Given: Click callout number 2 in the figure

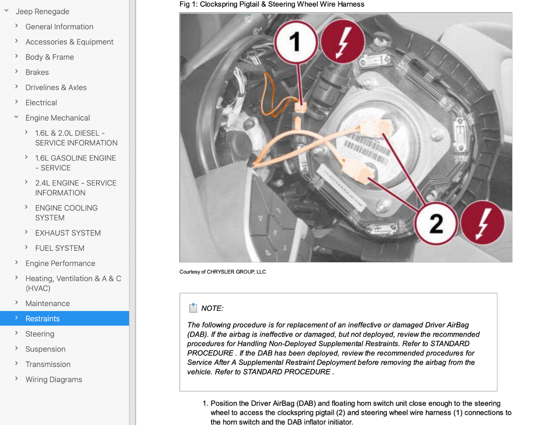Looking at the screenshot, I should [436, 223].
